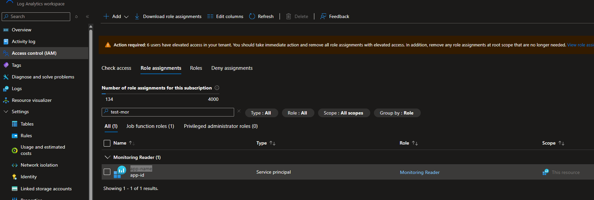This screenshot has height=200, width=594.
Task: Sort by the Type column arrows
Action: pos(273,143)
